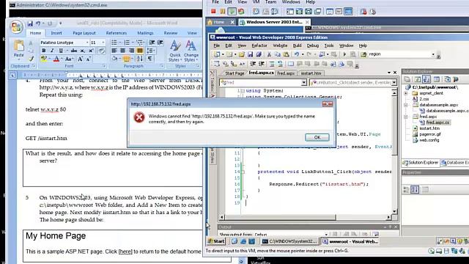Viewport: 469px width, 264px height.
Task: Toggle Show/Hide paragraph marks in Word
Action: (149, 59)
